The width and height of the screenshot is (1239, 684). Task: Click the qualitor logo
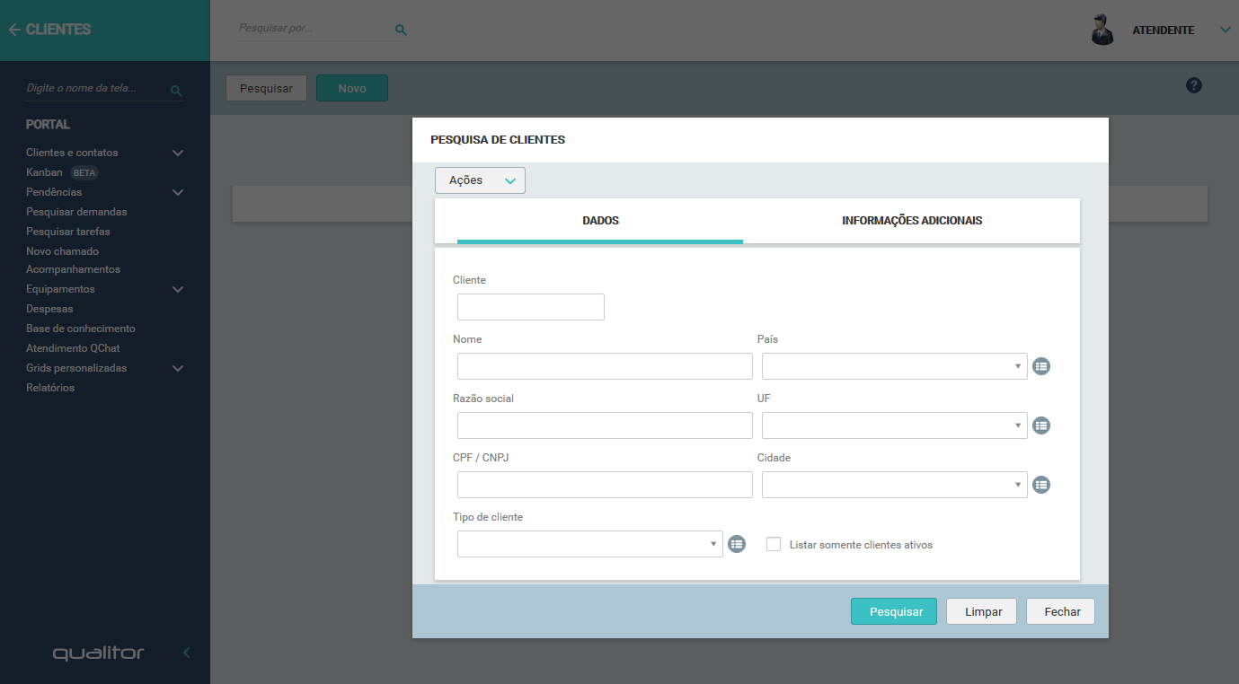(x=98, y=653)
